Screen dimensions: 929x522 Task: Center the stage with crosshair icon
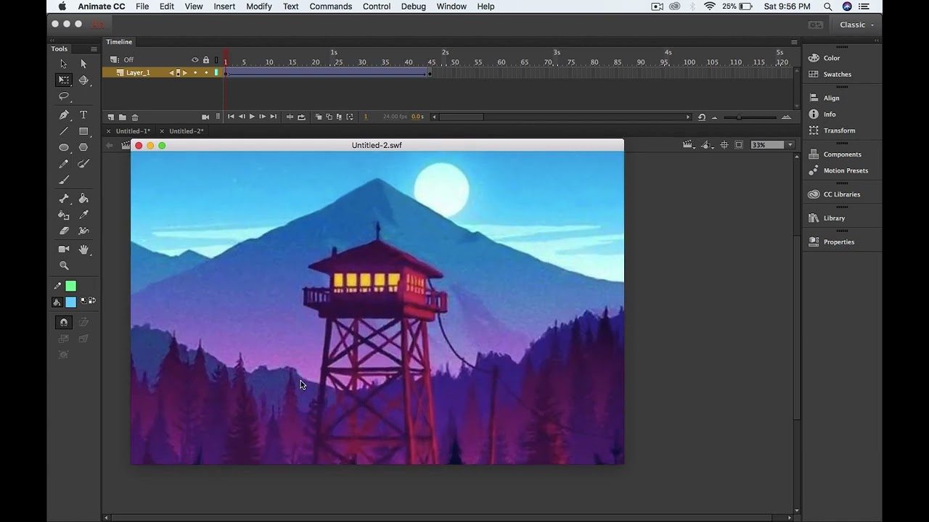click(x=724, y=145)
